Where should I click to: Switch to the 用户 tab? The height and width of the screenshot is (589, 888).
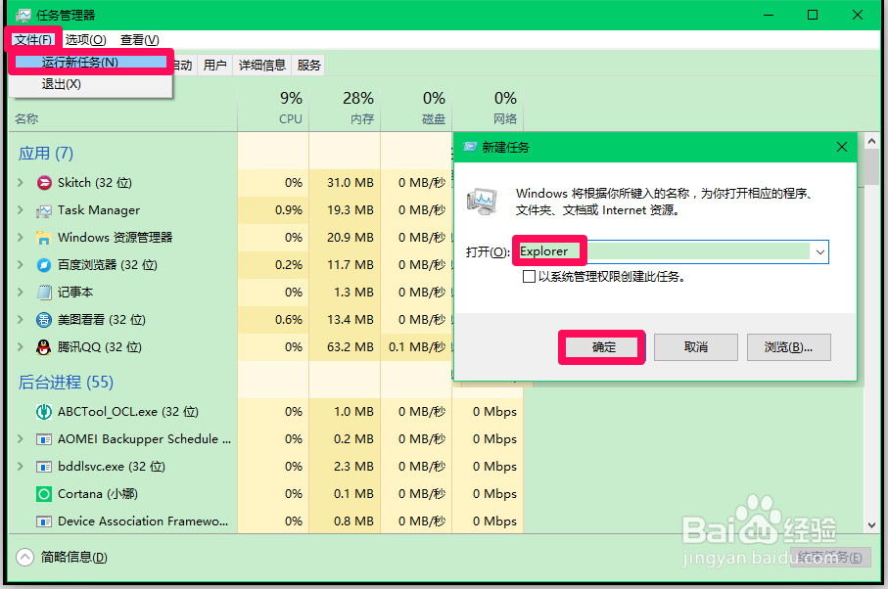pos(214,66)
